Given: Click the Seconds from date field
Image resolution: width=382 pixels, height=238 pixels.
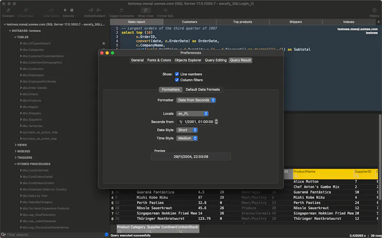Looking at the screenshot, I should [195, 122].
